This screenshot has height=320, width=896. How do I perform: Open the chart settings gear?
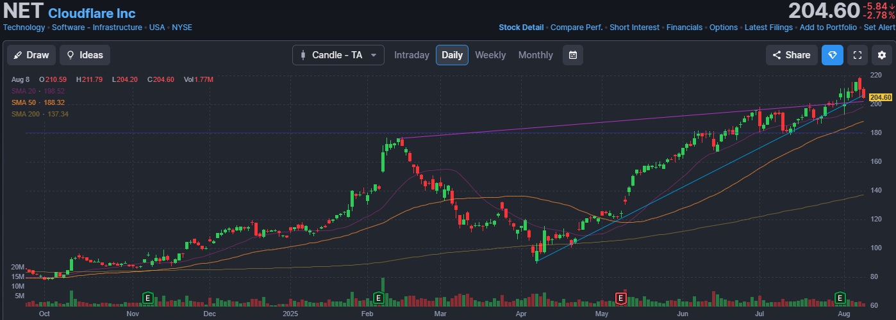(x=882, y=55)
